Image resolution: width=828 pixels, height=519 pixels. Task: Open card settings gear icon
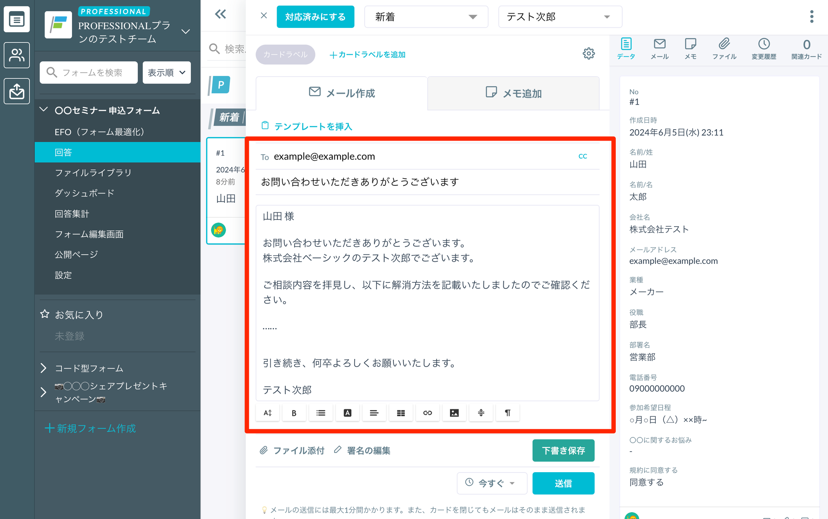click(588, 53)
